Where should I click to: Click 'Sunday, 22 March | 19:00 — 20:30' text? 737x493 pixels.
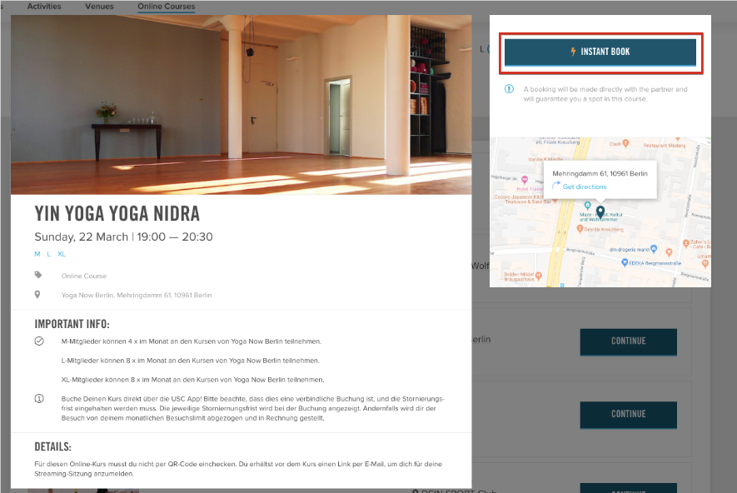[123, 237]
